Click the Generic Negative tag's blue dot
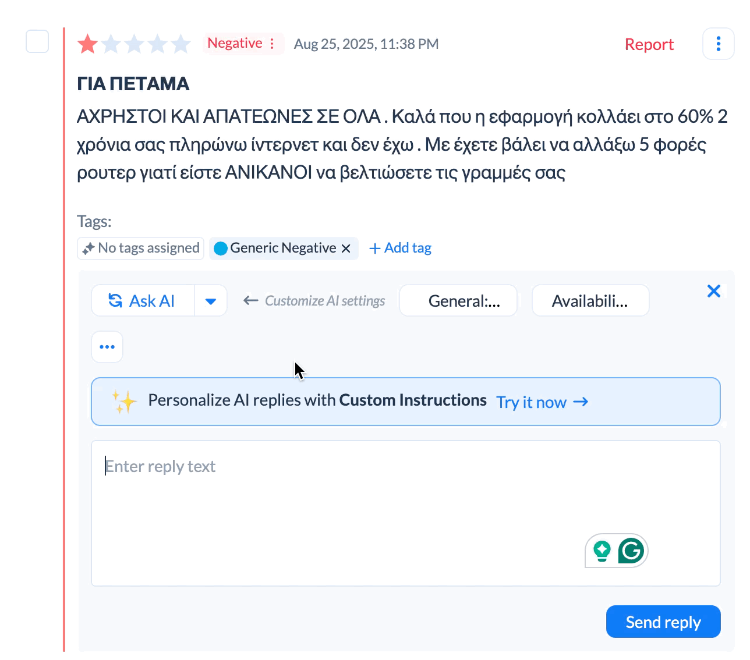 click(221, 249)
